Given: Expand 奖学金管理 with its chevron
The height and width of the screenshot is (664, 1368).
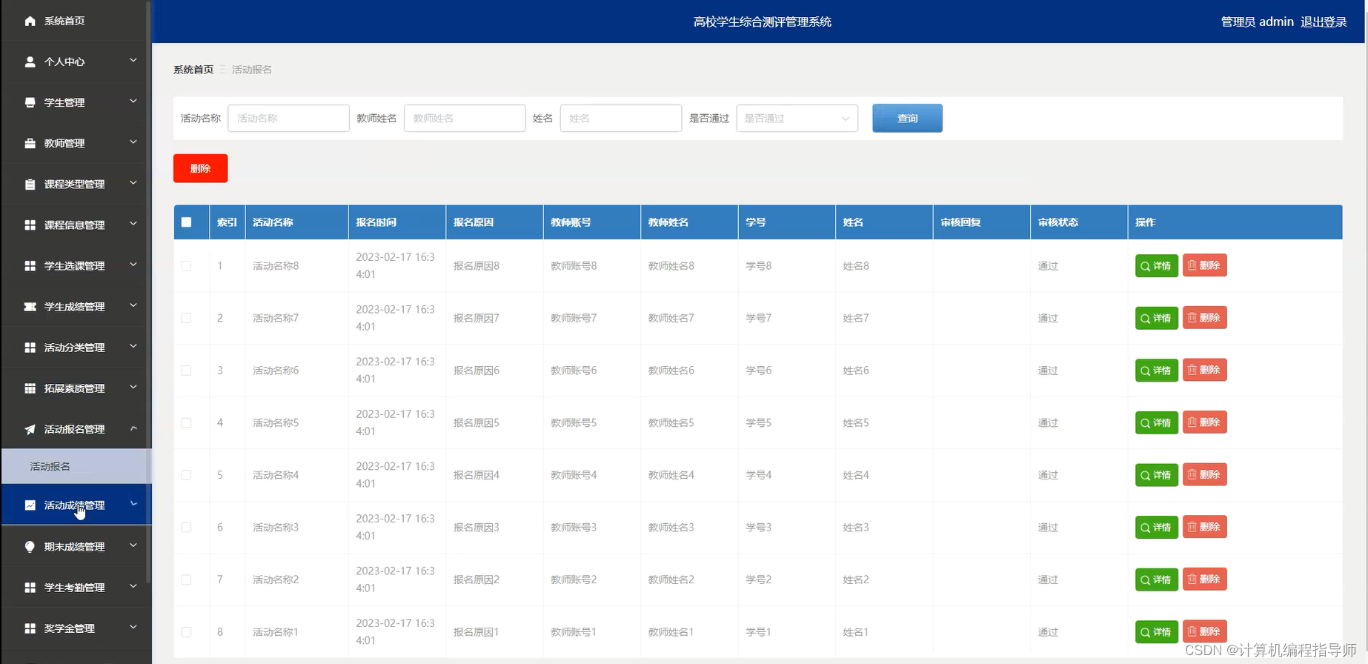Looking at the screenshot, I should 133,626.
